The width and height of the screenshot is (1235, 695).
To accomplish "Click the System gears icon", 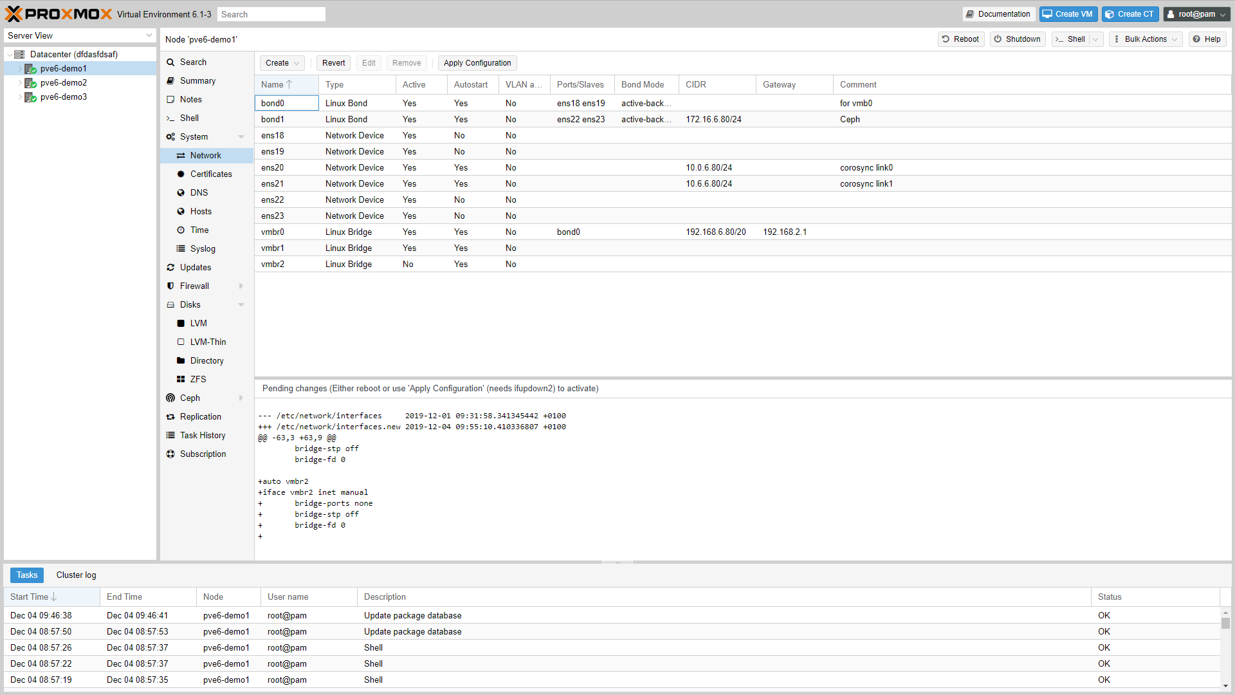I will pos(170,137).
